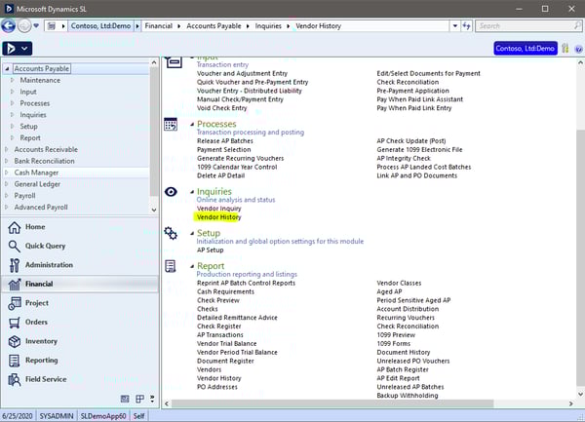
Task: Collapse the Inquiries section triangle
Action: [x=192, y=192]
